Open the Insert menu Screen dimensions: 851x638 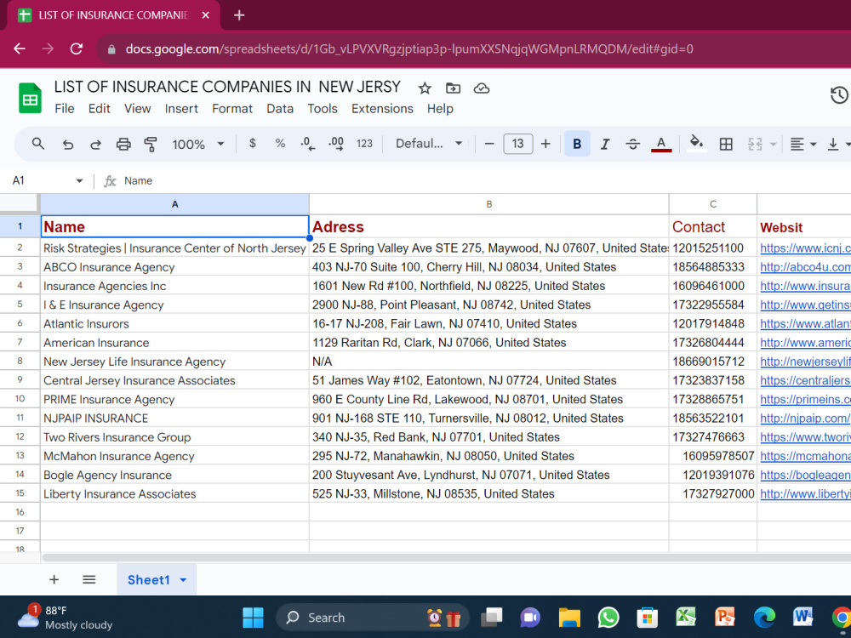[181, 109]
